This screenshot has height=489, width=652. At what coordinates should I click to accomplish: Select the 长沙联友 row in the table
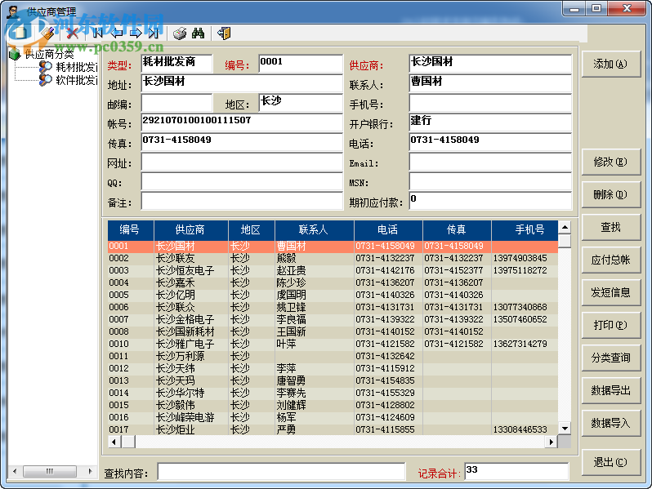click(x=333, y=258)
